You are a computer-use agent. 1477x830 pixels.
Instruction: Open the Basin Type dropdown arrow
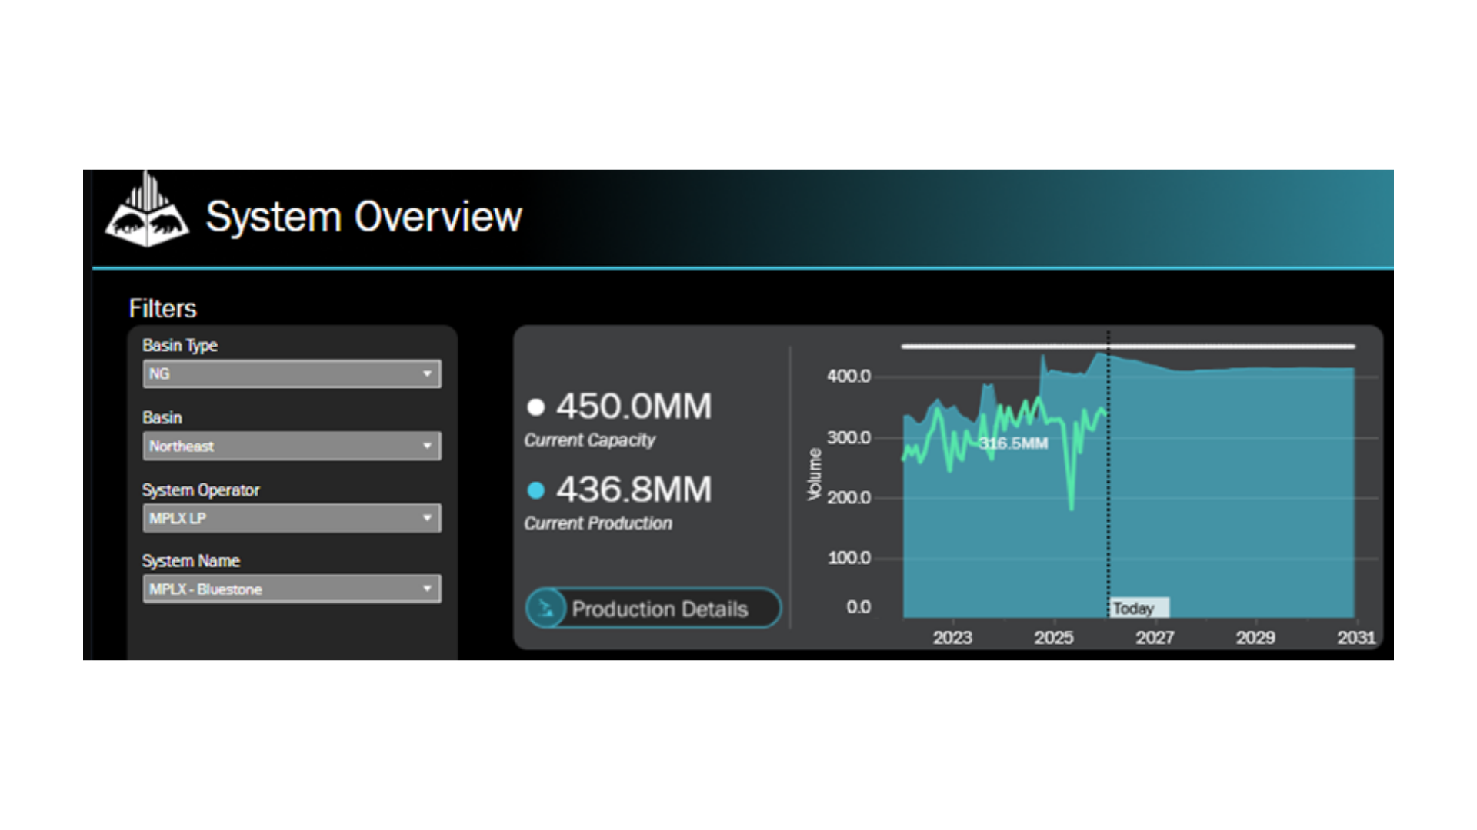pos(427,374)
